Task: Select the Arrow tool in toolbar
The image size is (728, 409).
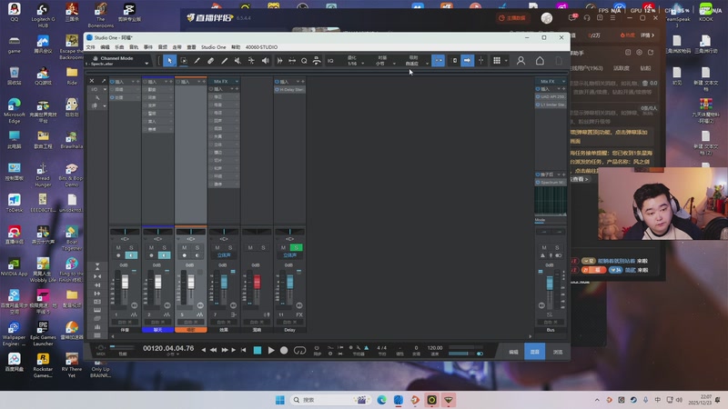Action: click(x=170, y=61)
